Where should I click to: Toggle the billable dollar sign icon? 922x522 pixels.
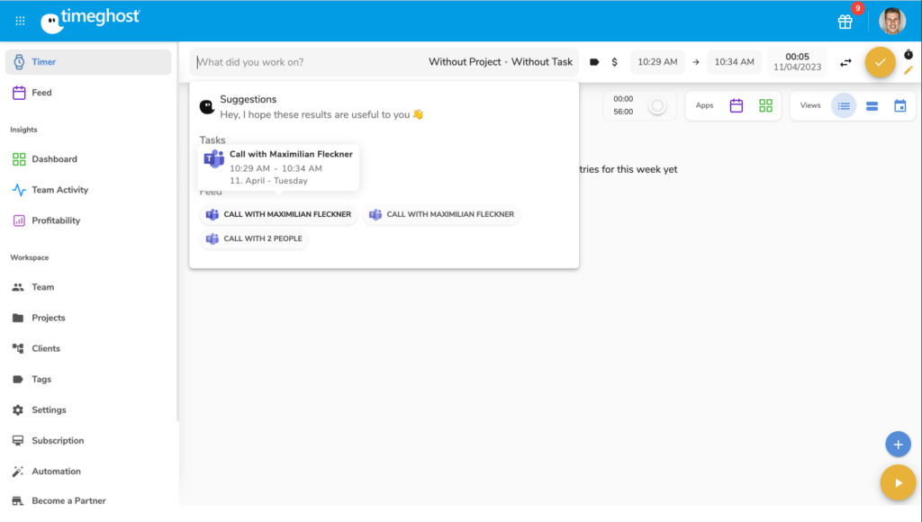[614, 62]
